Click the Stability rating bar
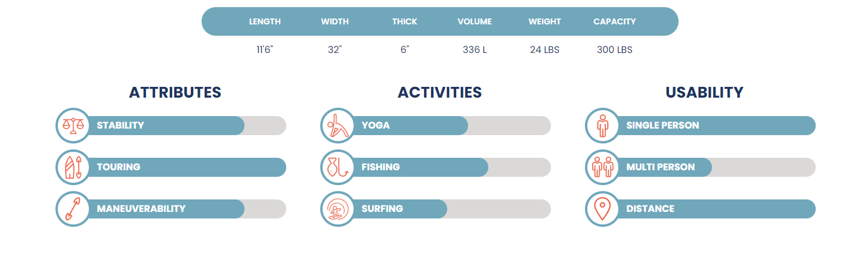This screenshot has width=864, height=253. coord(185,126)
